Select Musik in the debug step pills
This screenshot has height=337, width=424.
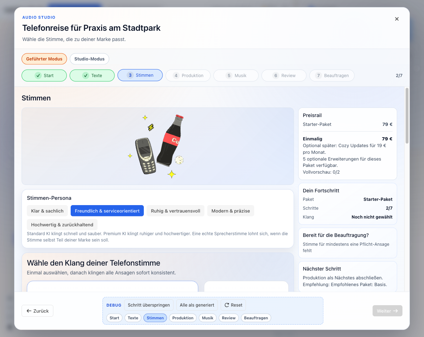pos(207,318)
